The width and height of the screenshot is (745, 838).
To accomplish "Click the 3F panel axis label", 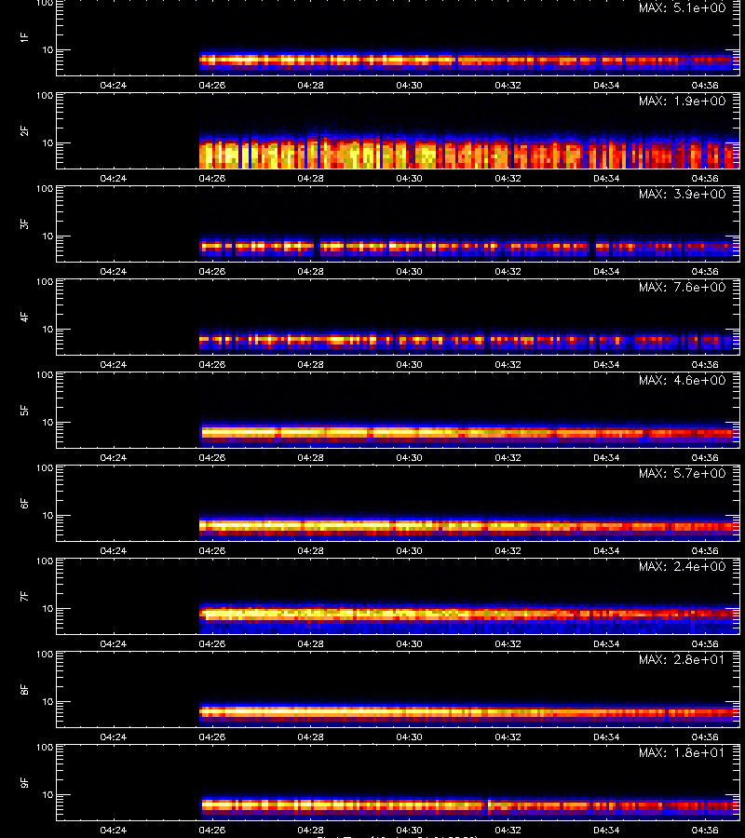I will click(24, 223).
